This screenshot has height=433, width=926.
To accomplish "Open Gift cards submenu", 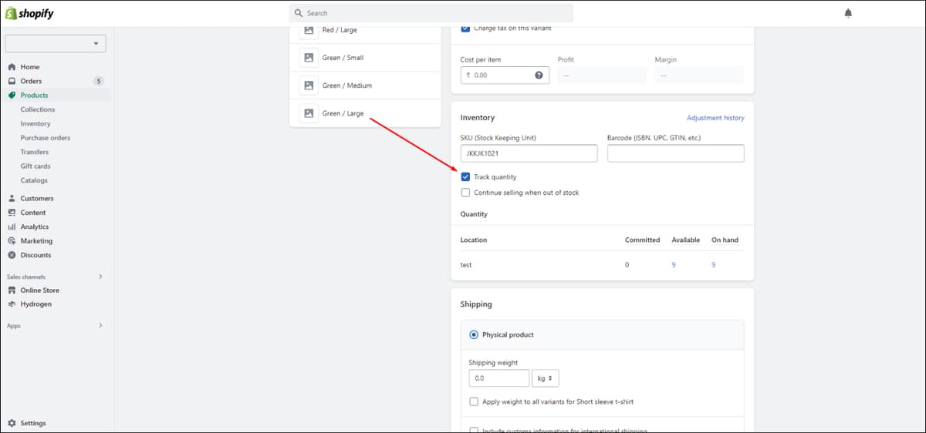I will [35, 166].
